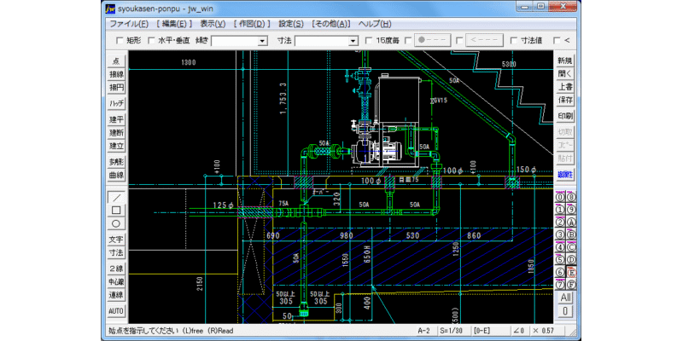Tick the checkbox beside the <--- button
683x341 pixels.
pos(459,40)
